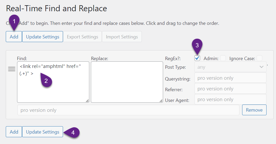Image resolution: width=276 pixels, height=144 pixels.
Task: Click the Replace textarea resize grip
Action: (x=161, y=101)
